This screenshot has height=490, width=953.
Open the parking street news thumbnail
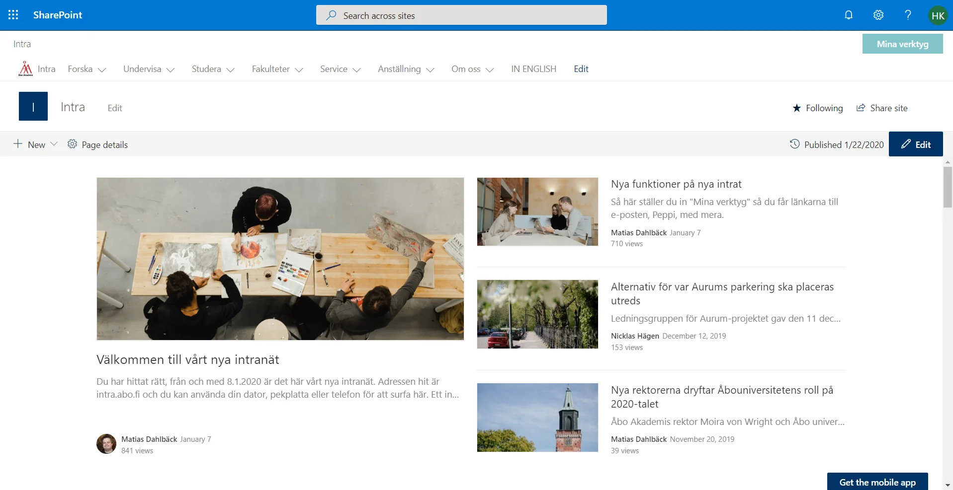tap(537, 314)
